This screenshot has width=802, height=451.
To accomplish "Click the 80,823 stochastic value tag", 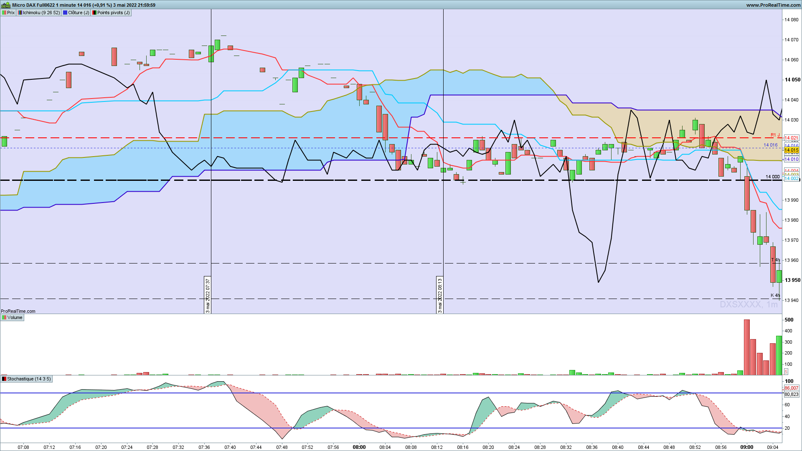I will (x=792, y=394).
